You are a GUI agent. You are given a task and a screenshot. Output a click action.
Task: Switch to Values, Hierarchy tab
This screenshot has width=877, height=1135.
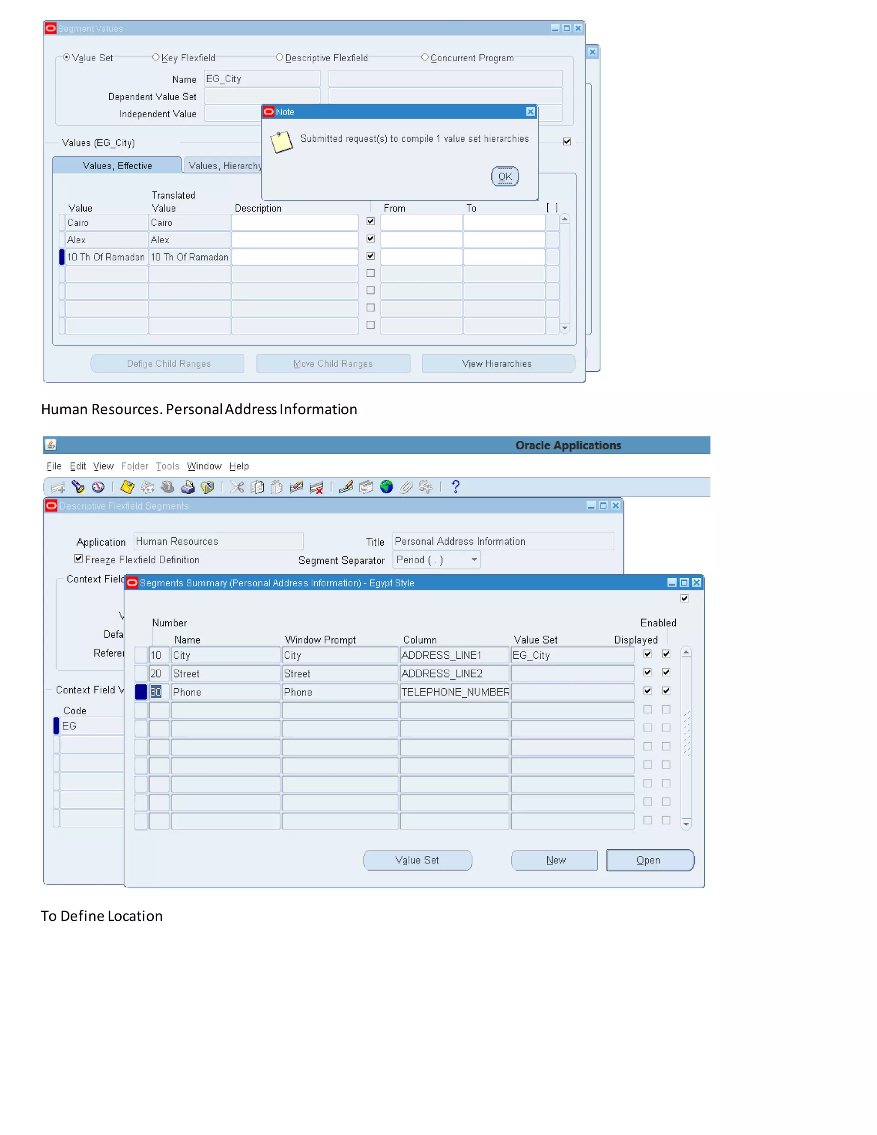[x=224, y=166]
